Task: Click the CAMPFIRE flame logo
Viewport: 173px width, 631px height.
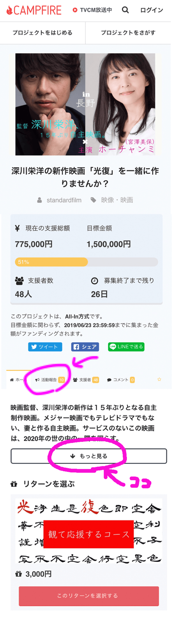Action: 10,11
